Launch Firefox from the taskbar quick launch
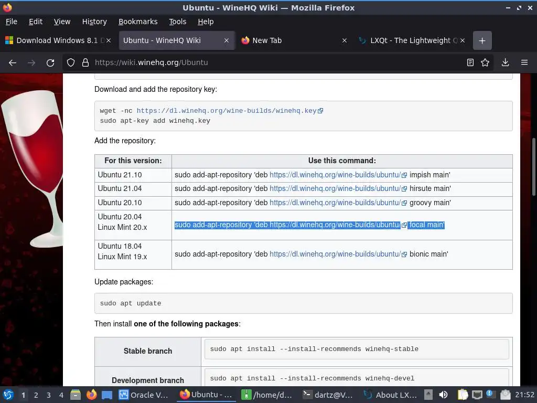Screen dimensions: 537x403 91,395
